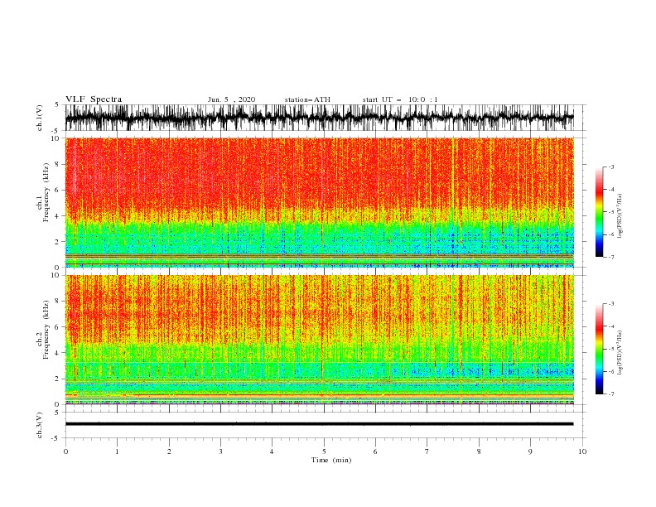Click the ch.1 spectrogram plot
Viewport: 656px width, 507px height.
[x=319, y=202]
